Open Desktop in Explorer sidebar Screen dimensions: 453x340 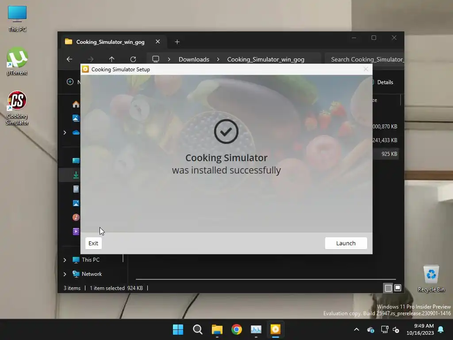pyautogui.click(x=76, y=161)
